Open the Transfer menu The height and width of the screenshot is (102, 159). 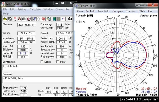131,11
